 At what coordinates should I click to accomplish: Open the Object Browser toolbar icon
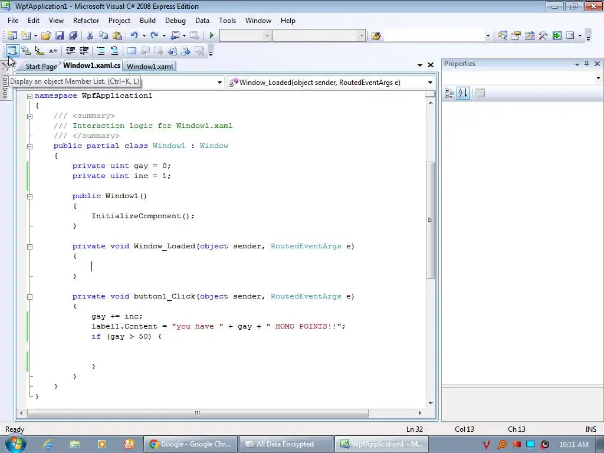(529, 36)
